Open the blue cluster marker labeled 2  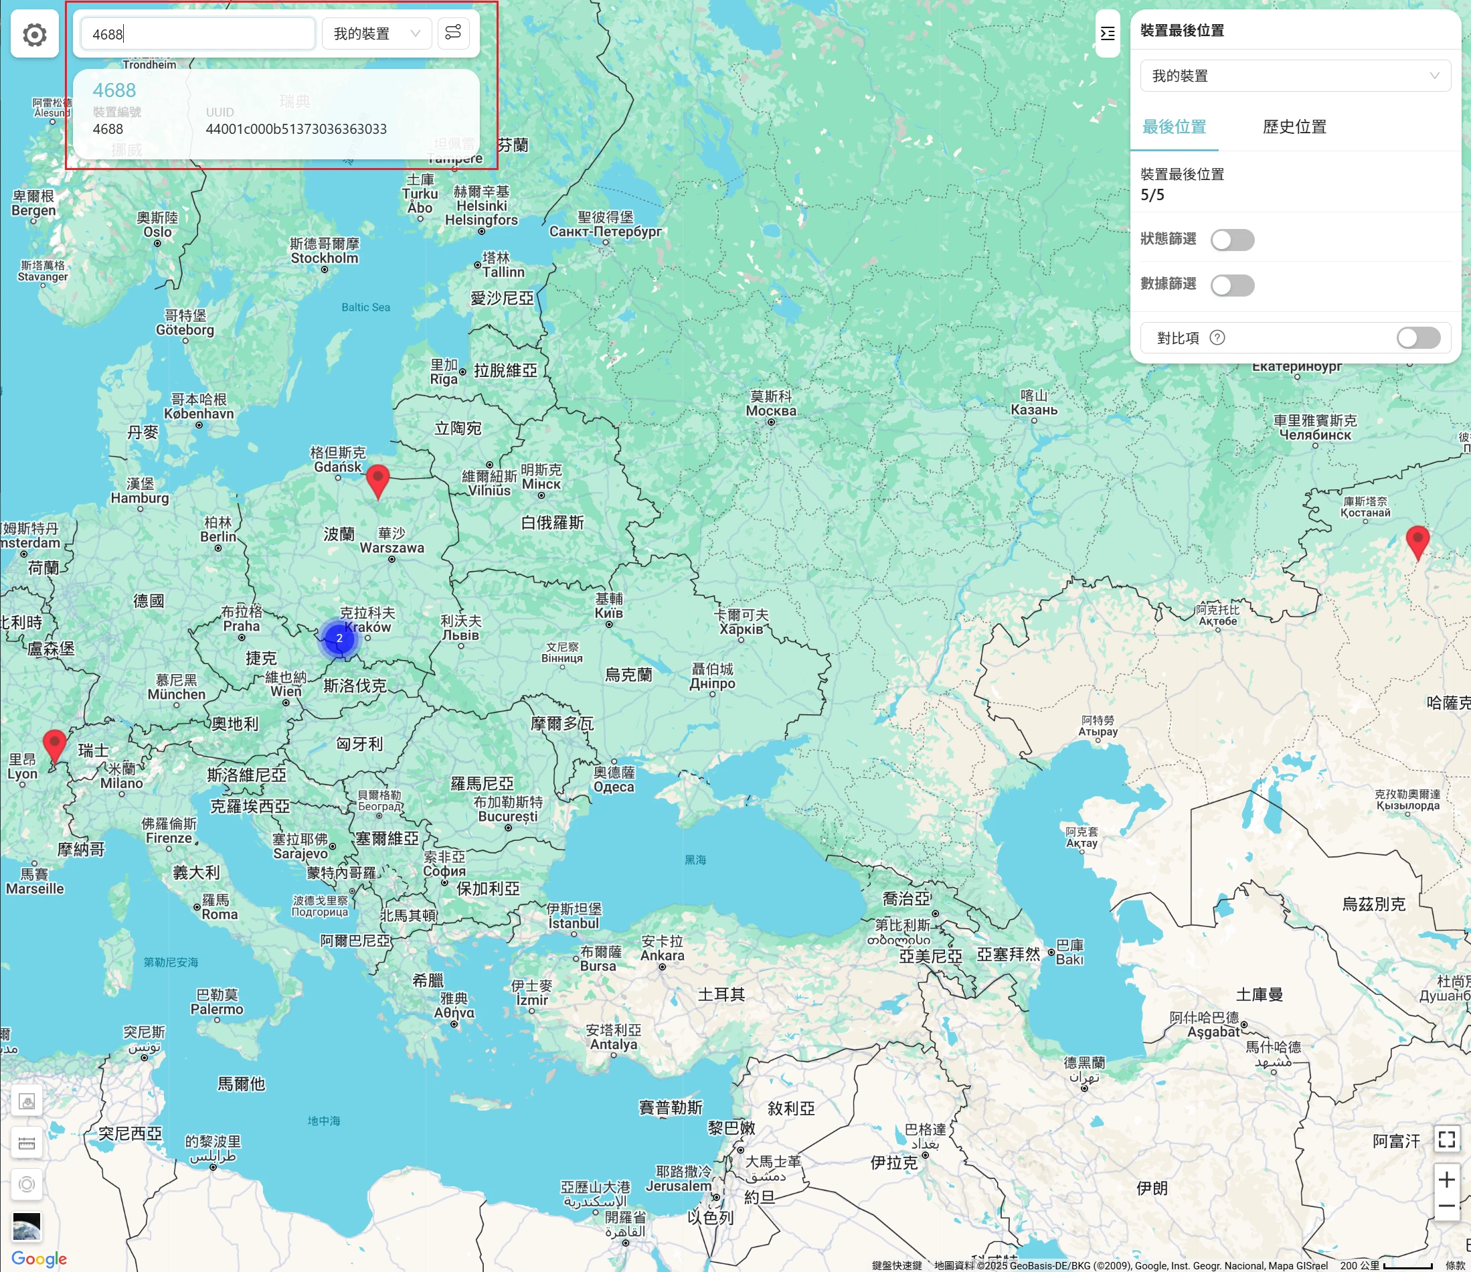[x=339, y=638]
